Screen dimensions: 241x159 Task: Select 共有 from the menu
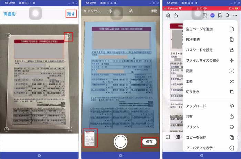(210, 116)
